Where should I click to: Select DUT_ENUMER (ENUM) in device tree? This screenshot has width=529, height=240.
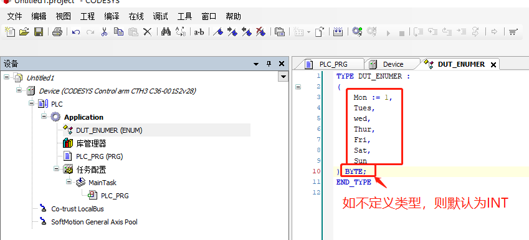[x=109, y=130]
